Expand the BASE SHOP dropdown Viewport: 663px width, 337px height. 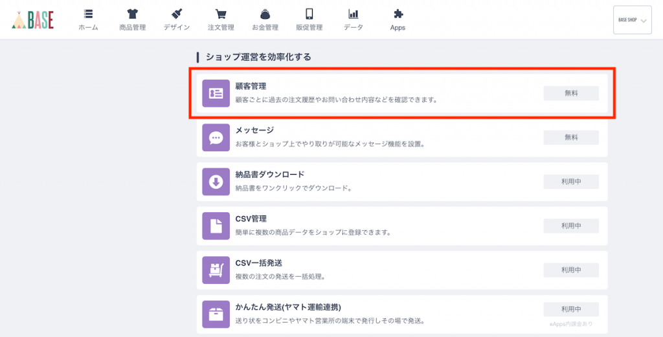[x=632, y=20]
